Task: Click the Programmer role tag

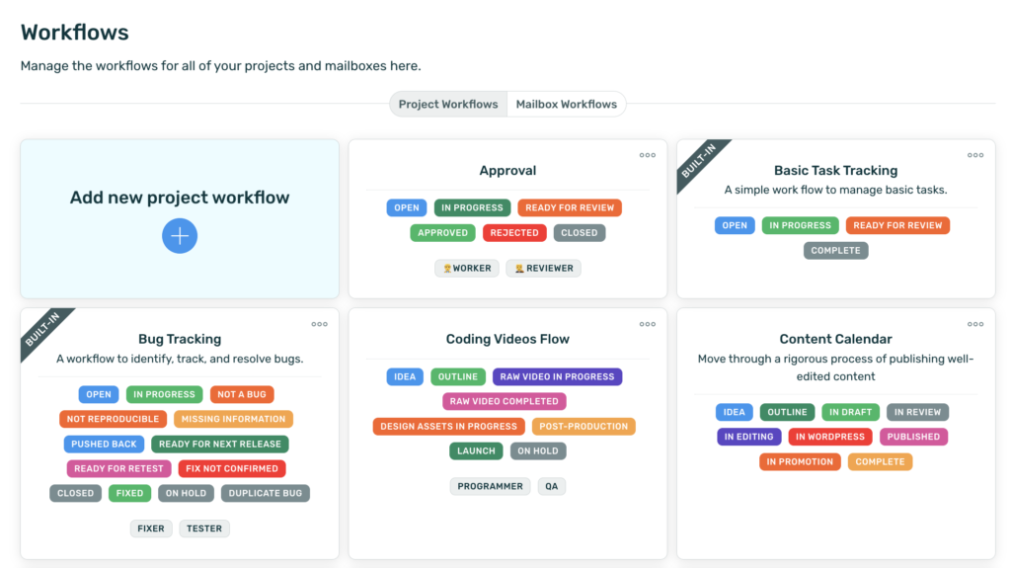Action: 491,486
